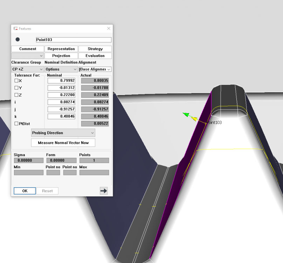Screen dimensions: 283x263
Task: Click the right arrow button in dialog
Action: [104, 191]
